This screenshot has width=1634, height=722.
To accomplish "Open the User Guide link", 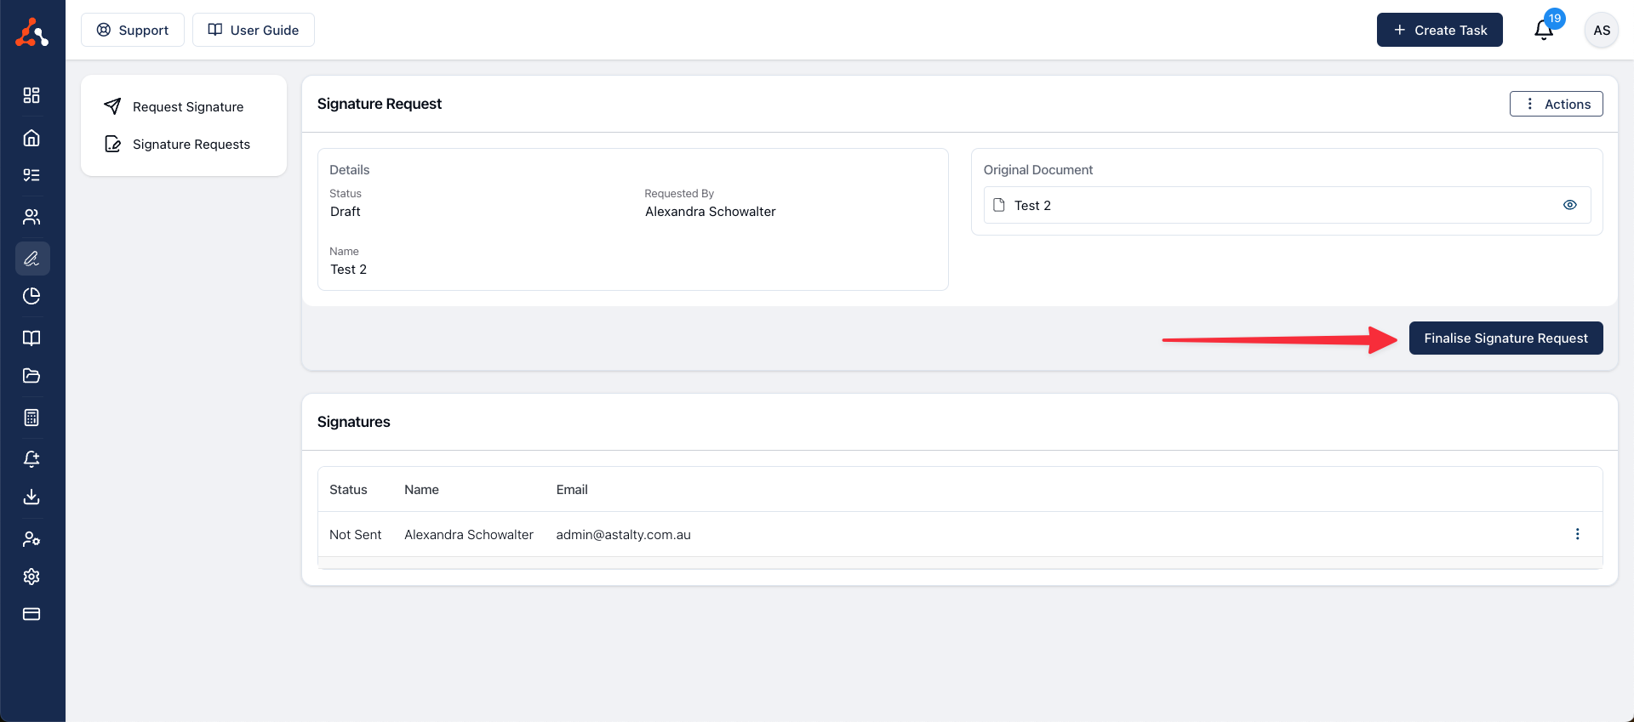I will (254, 31).
